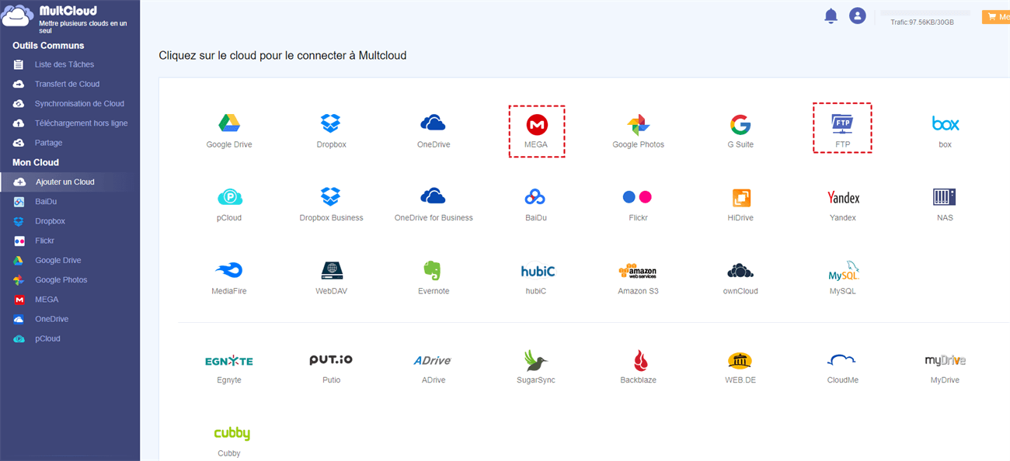Open Synchronisation de Cloud
The width and height of the screenshot is (1010, 461).
click(x=79, y=103)
